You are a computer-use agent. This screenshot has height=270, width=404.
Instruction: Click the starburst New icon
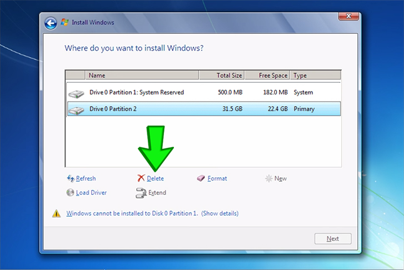pyautogui.click(x=268, y=178)
